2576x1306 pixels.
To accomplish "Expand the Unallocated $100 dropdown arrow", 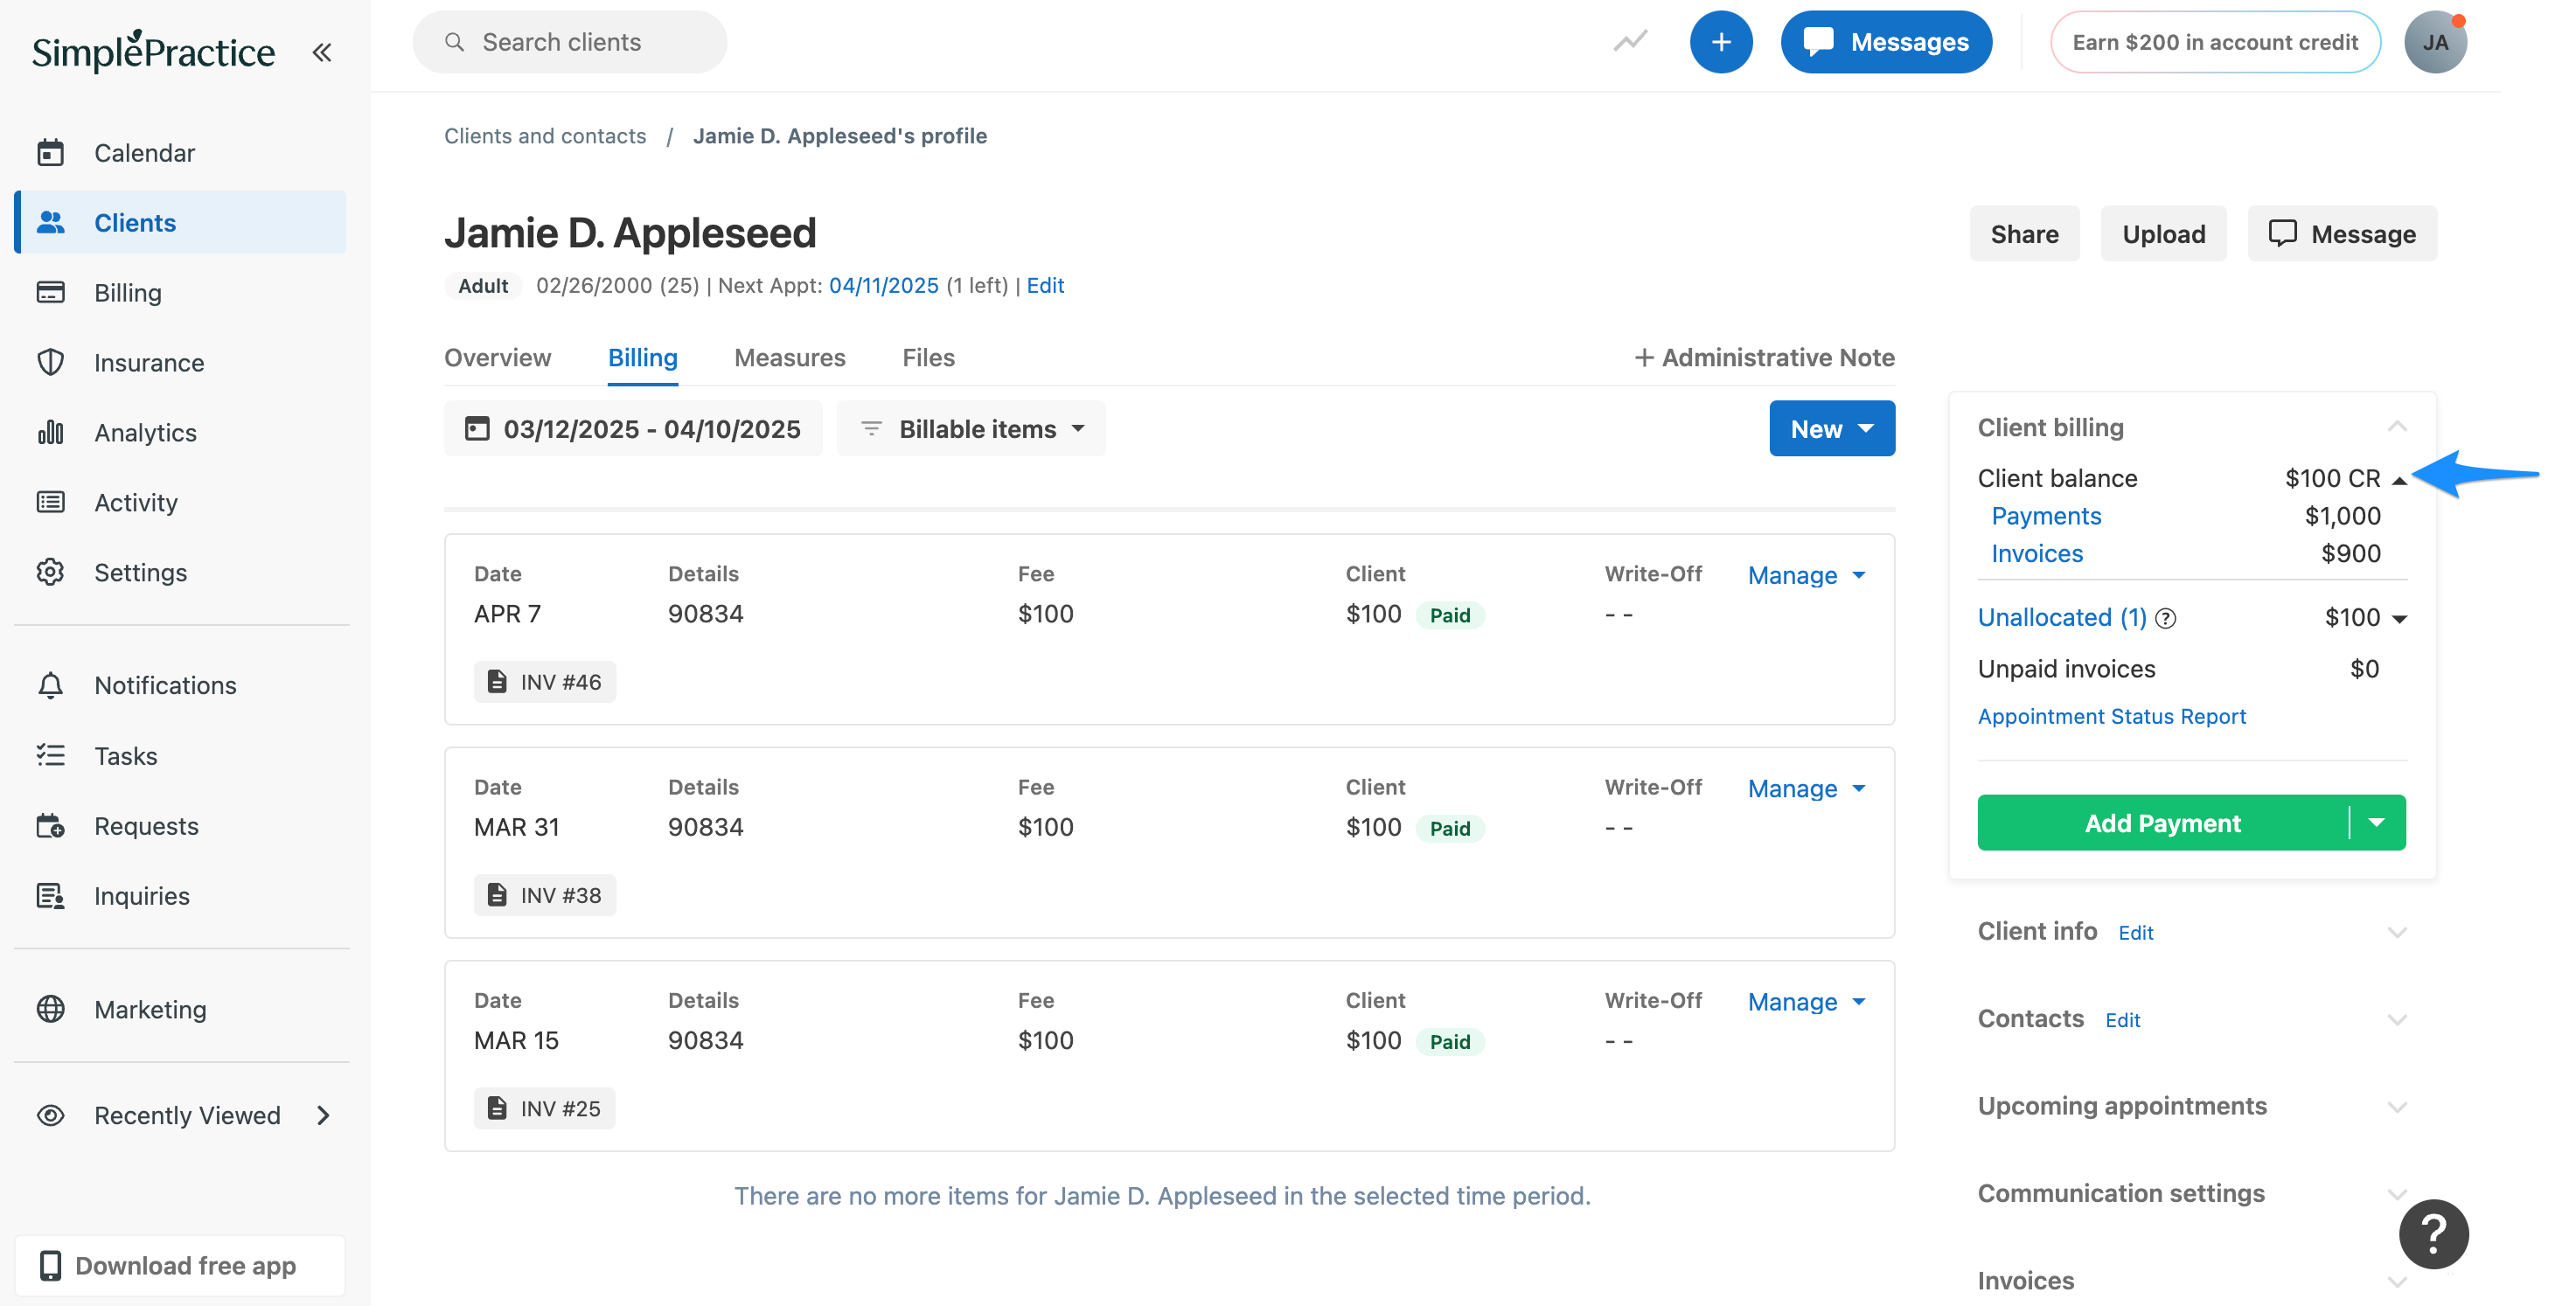I will tap(2399, 619).
